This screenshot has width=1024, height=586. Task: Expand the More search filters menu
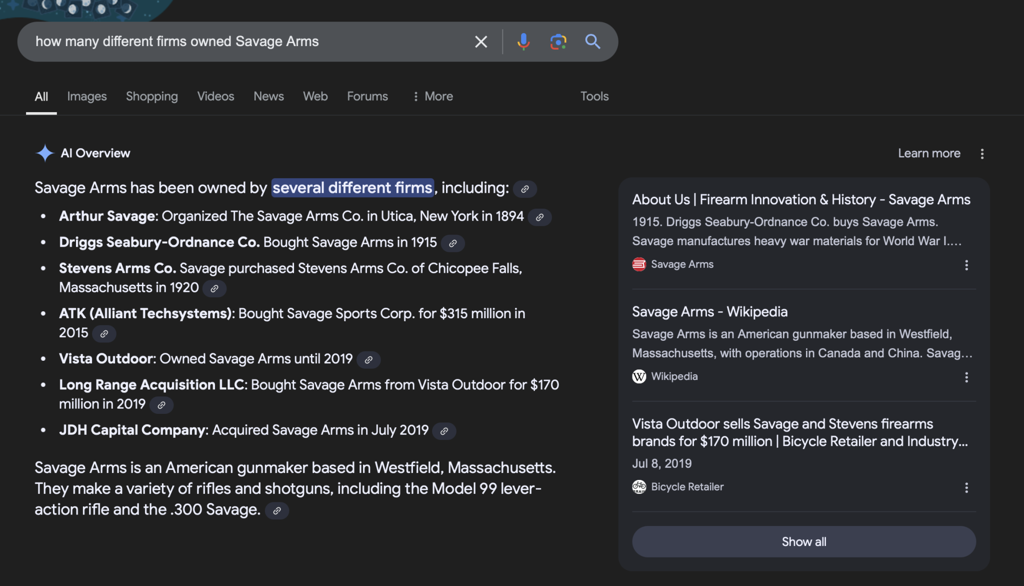[433, 96]
